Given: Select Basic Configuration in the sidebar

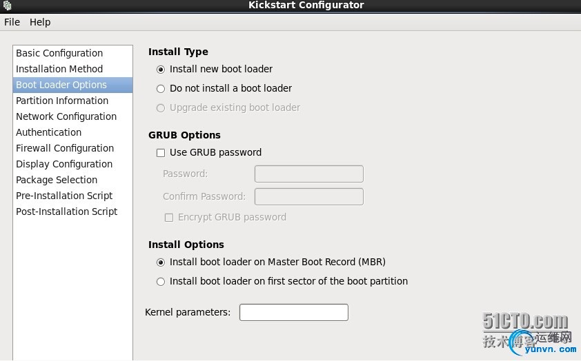Looking at the screenshot, I should click(59, 53).
